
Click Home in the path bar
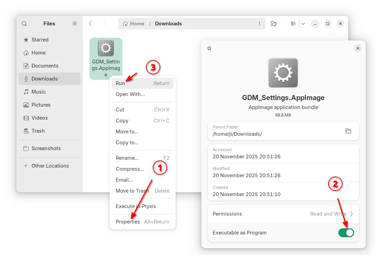point(134,24)
